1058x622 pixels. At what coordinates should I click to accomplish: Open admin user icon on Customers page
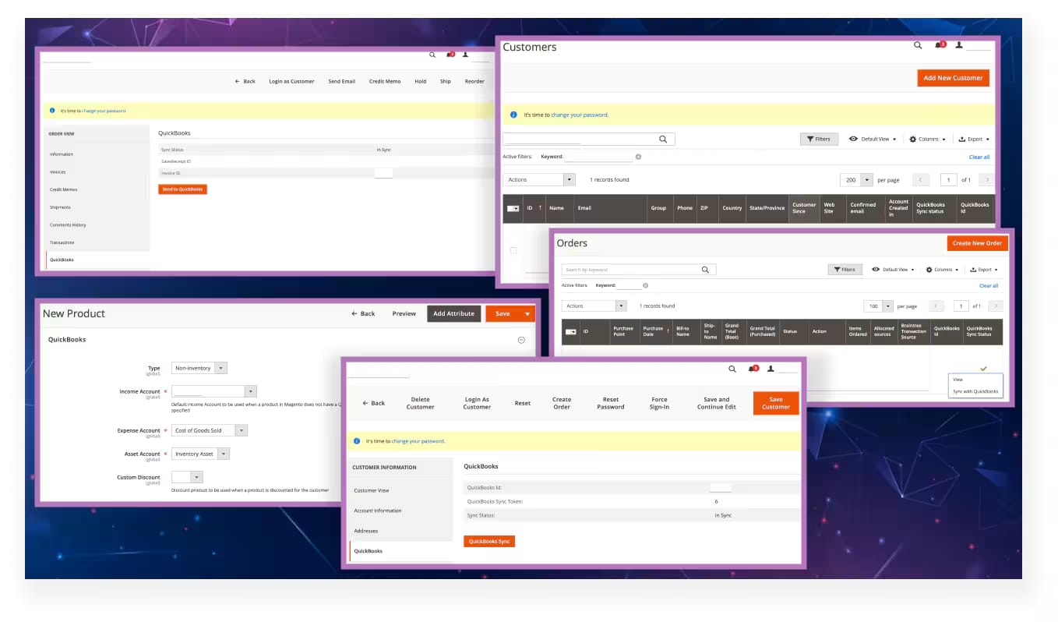pos(959,45)
